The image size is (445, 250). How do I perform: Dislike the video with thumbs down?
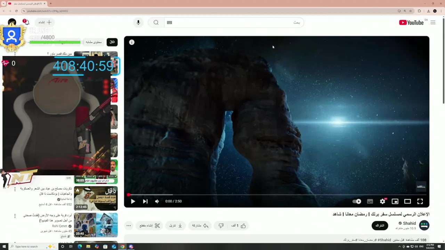(221, 226)
